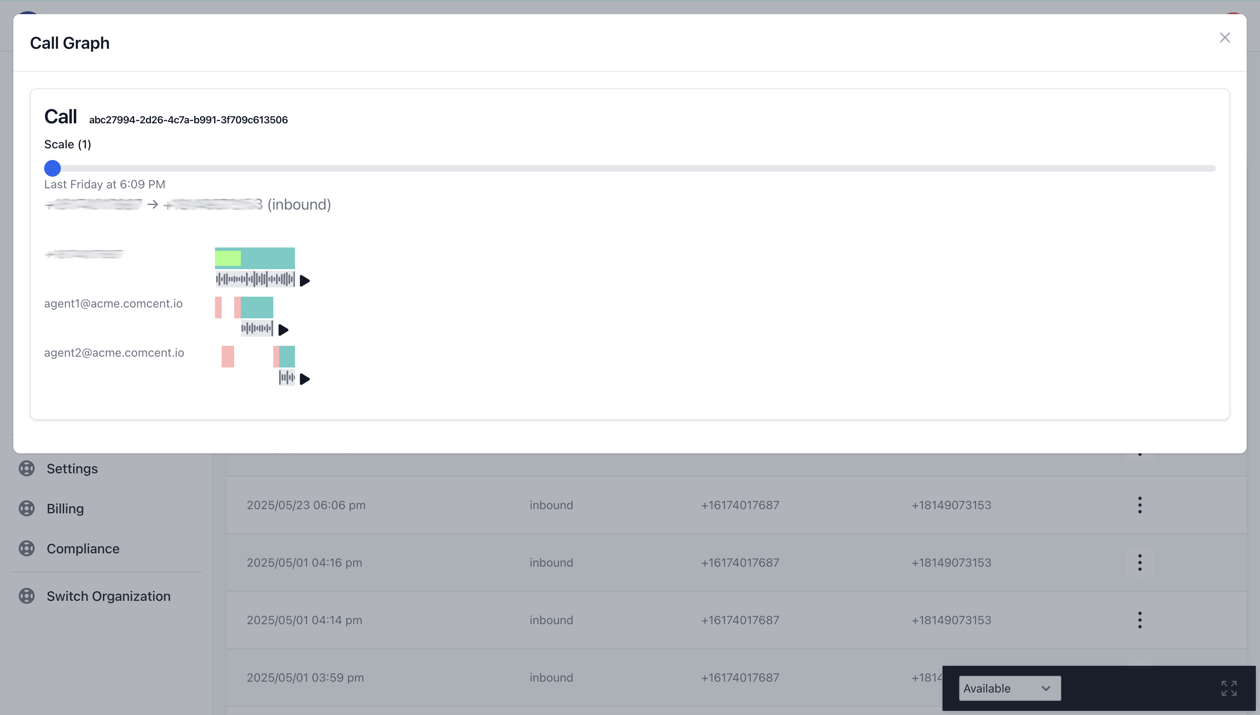Click the Switch Organization sidebar icon
Image resolution: width=1260 pixels, height=715 pixels.
[27, 596]
